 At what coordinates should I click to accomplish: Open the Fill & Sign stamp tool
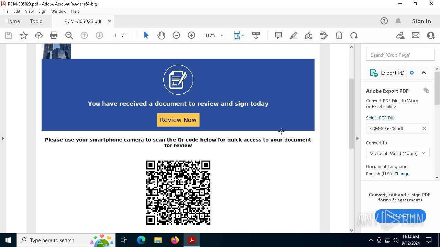324,35
